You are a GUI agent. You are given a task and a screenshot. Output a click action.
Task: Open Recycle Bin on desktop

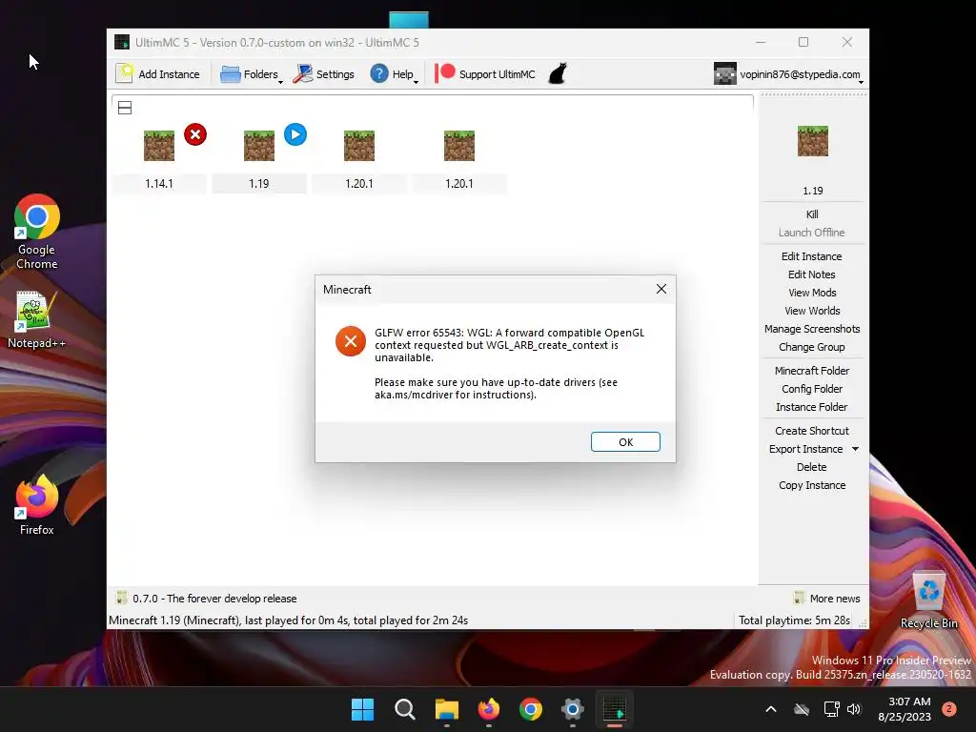(x=928, y=600)
